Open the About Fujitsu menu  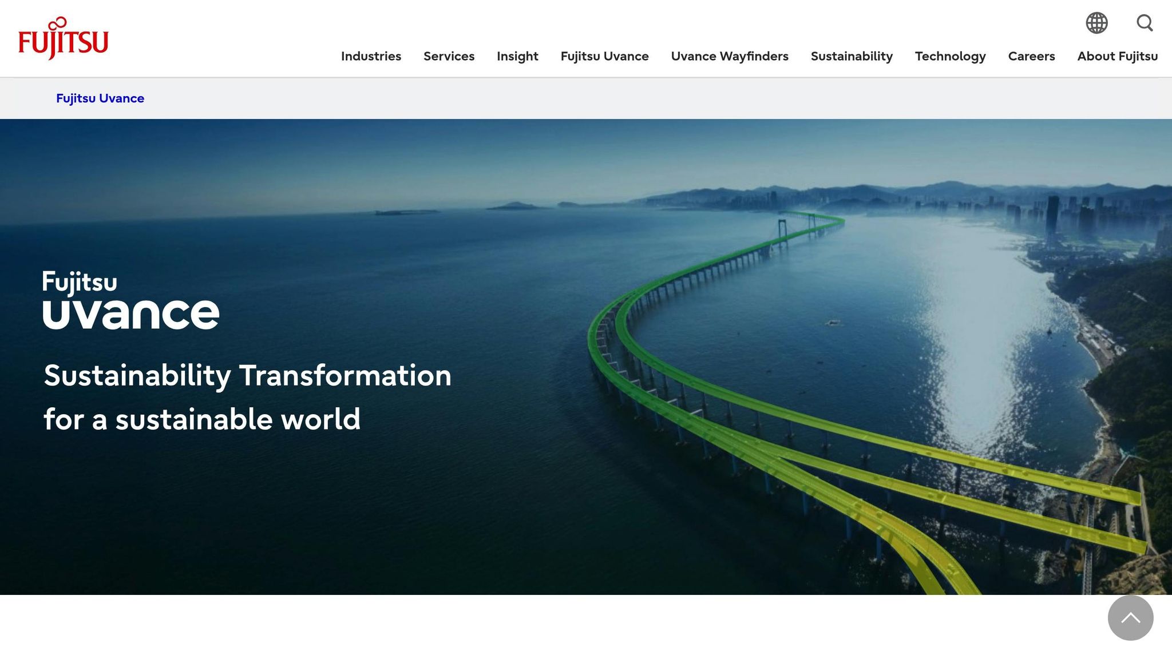click(1117, 56)
